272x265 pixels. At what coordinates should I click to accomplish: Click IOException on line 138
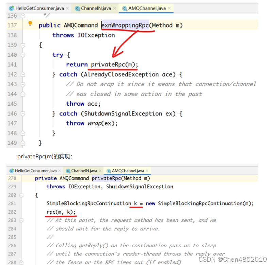[96, 35]
